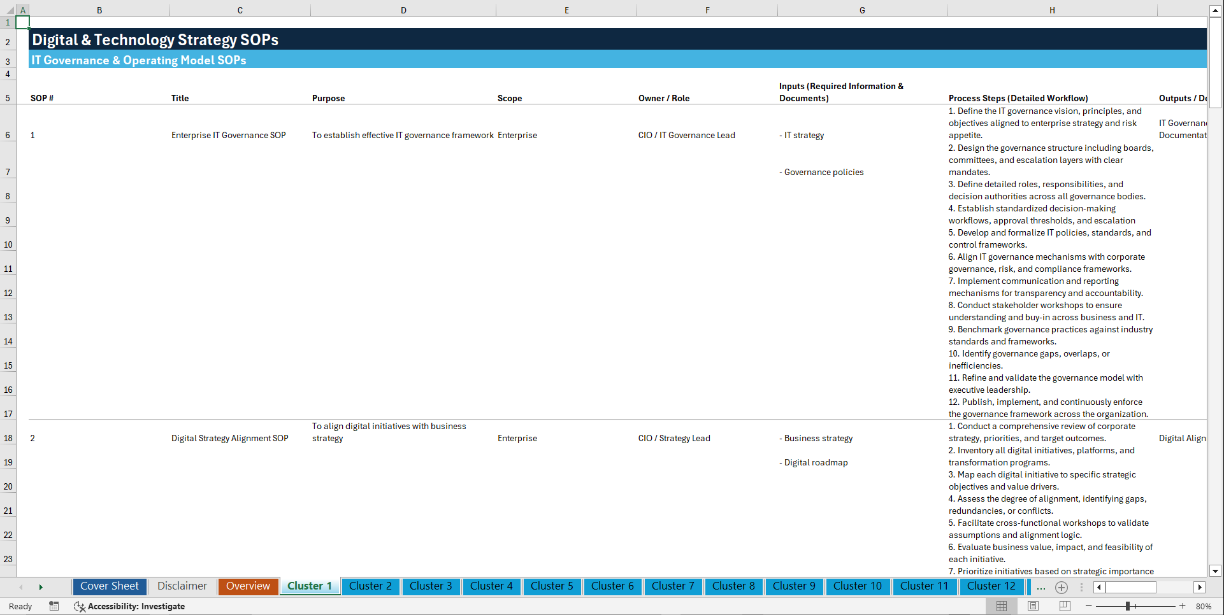Open the Cover Sheet tab

coord(110,586)
